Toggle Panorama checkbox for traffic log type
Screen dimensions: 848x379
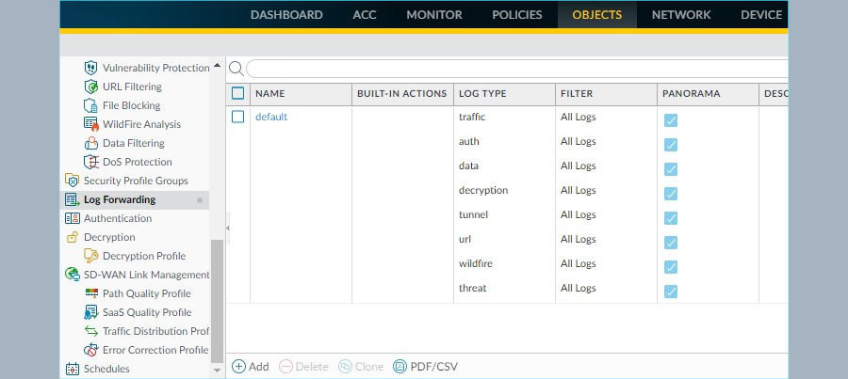click(x=671, y=120)
